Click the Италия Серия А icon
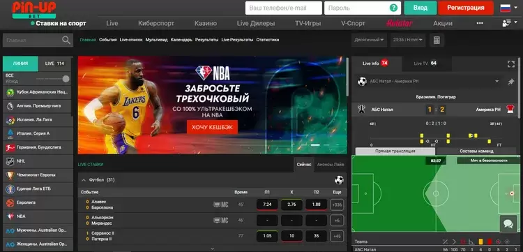The image size is (523, 252). [10, 133]
